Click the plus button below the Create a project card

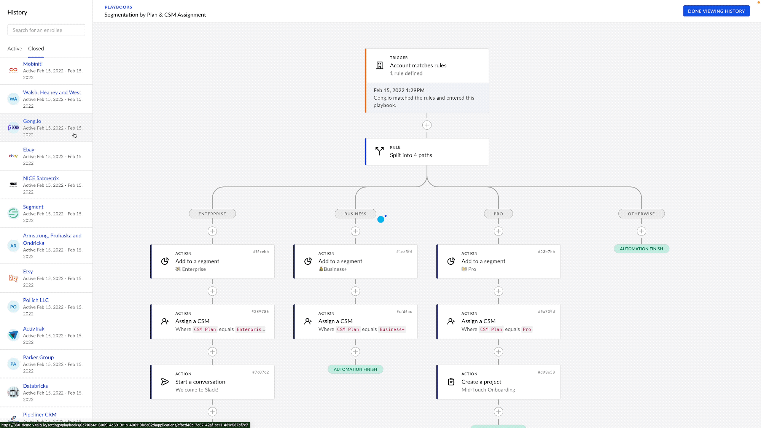coord(498,412)
